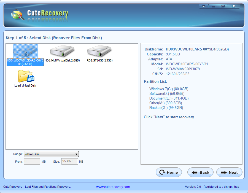Click the Partition List heading

(x=155, y=81)
